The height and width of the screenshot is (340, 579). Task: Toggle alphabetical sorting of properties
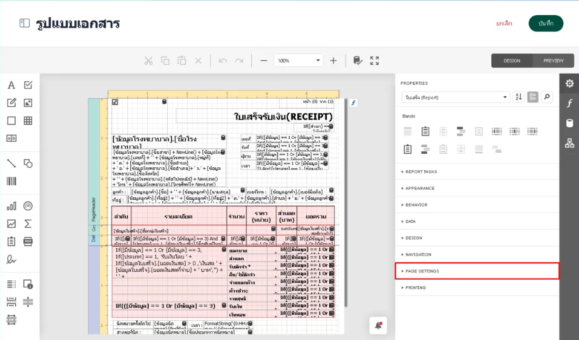click(x=519, y=97)
